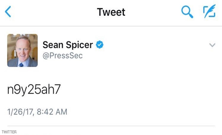Open Sean Spicer's profile photo
Image resolution: width=222 pixels, height=135 pixels.
pos(22,50)
